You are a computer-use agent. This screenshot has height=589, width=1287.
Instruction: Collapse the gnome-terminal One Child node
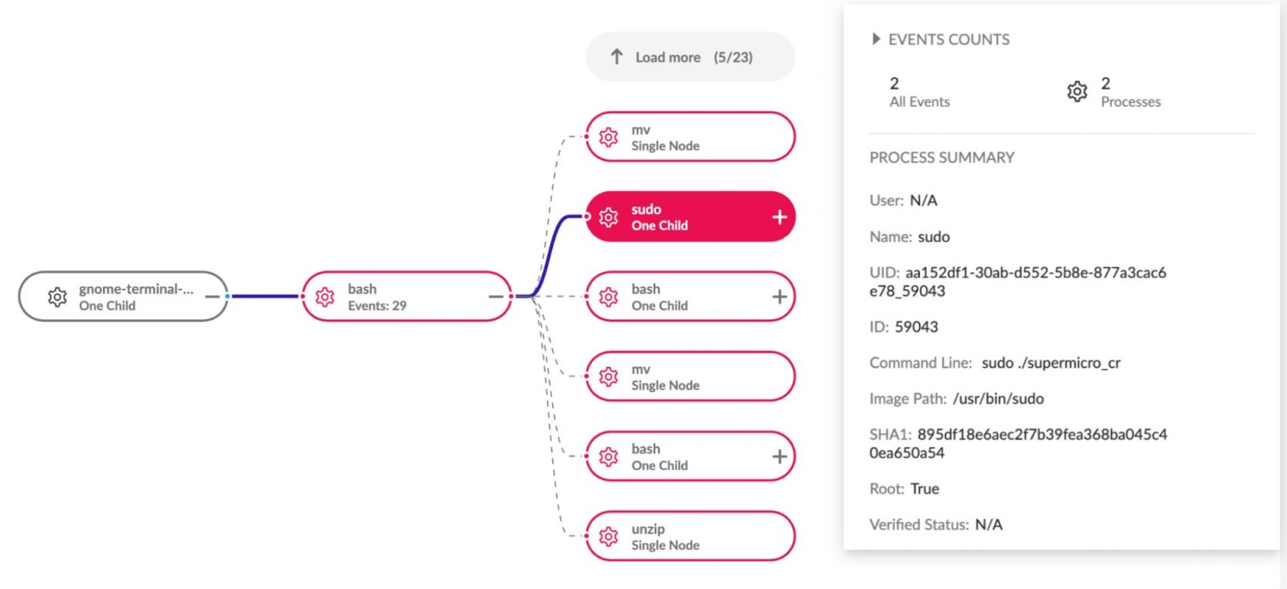213,295
